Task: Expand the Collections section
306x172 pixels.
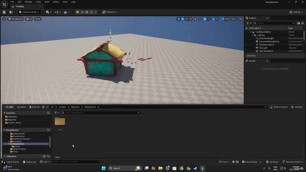Action: (x=4, y=156)
